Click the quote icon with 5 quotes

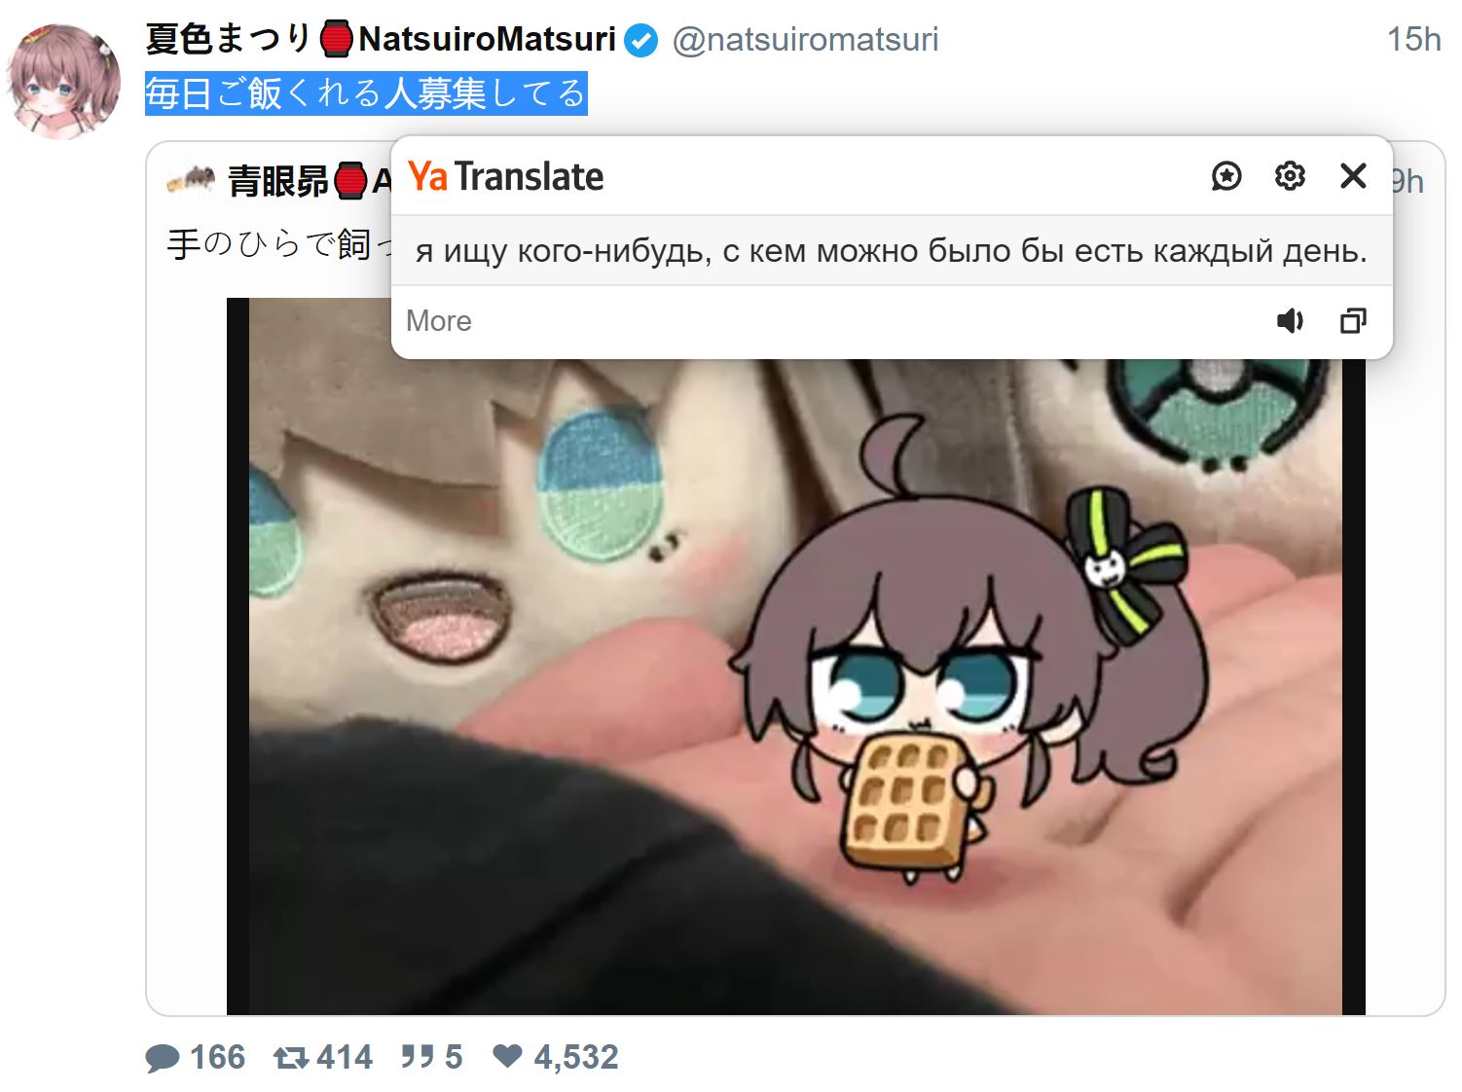pyautogui.click(x=418, y=1057)
